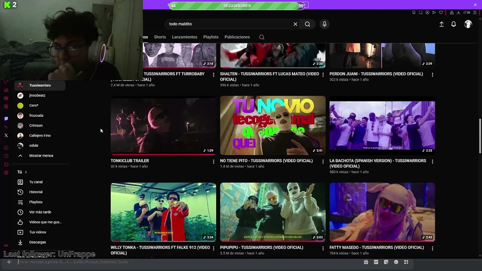Open the Twitch sidebar icon
This screenshot has width=482, height=271.
6,119
